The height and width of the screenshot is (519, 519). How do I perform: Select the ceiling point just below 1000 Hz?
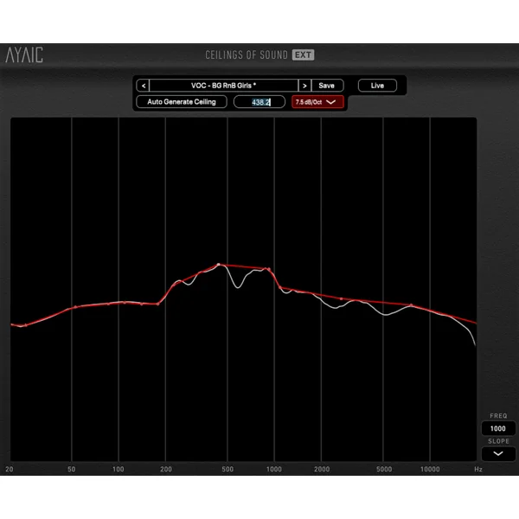point(269,269)
